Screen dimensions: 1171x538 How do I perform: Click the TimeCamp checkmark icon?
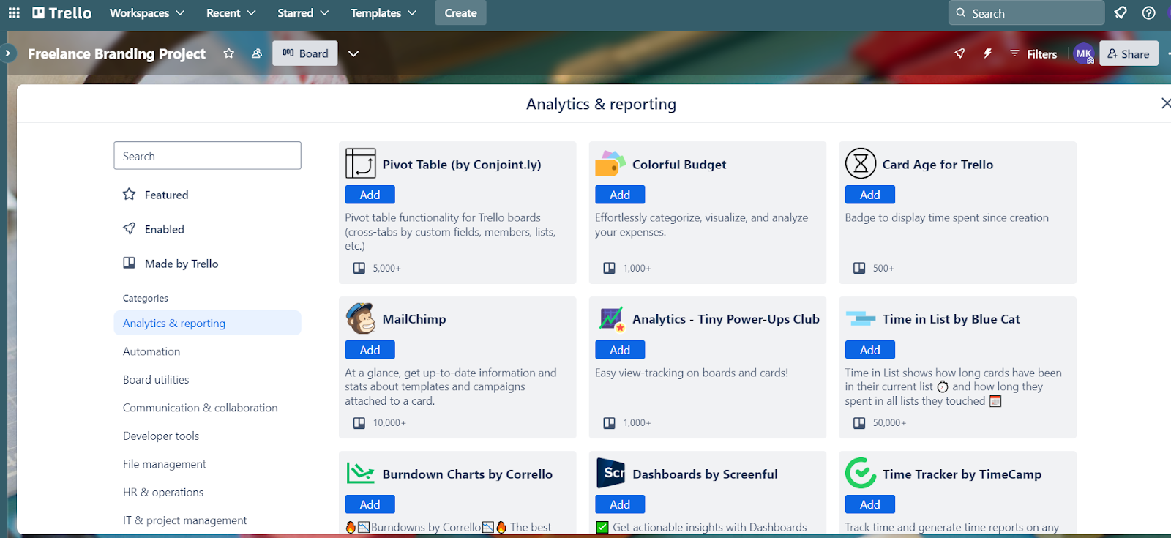coord(861,474)
